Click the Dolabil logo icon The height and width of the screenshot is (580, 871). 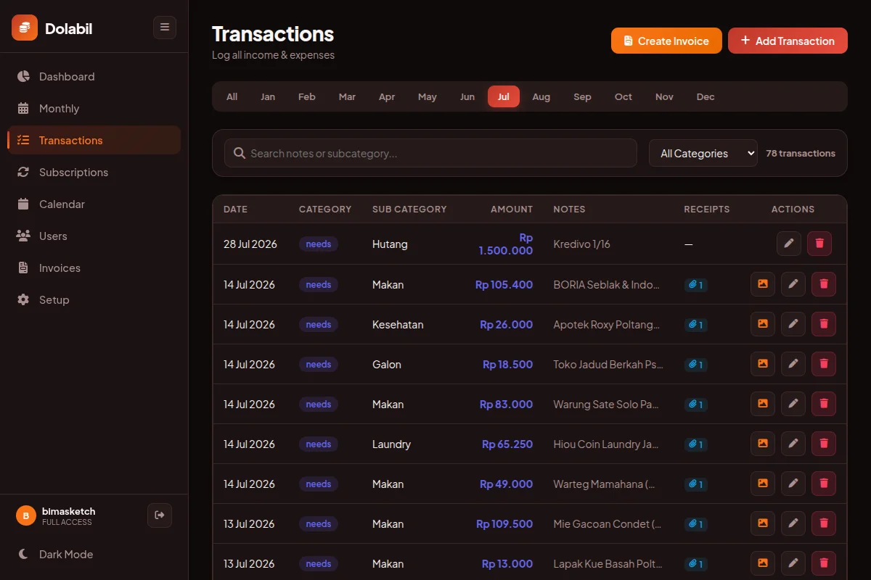[25, 28]
